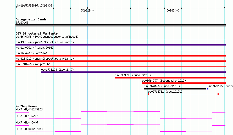Select the small blue nsv3373615 marker
The width and height of the screenshot is (233, 135).
coord(208,89)
